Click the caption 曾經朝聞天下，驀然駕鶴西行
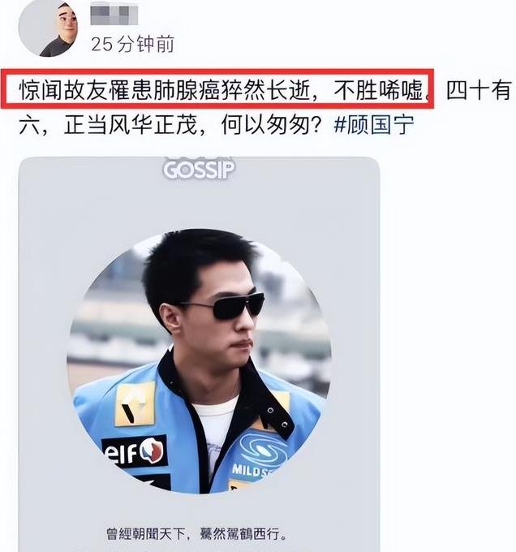The height and width of the screenshot is (552, 516). (196, 534)
